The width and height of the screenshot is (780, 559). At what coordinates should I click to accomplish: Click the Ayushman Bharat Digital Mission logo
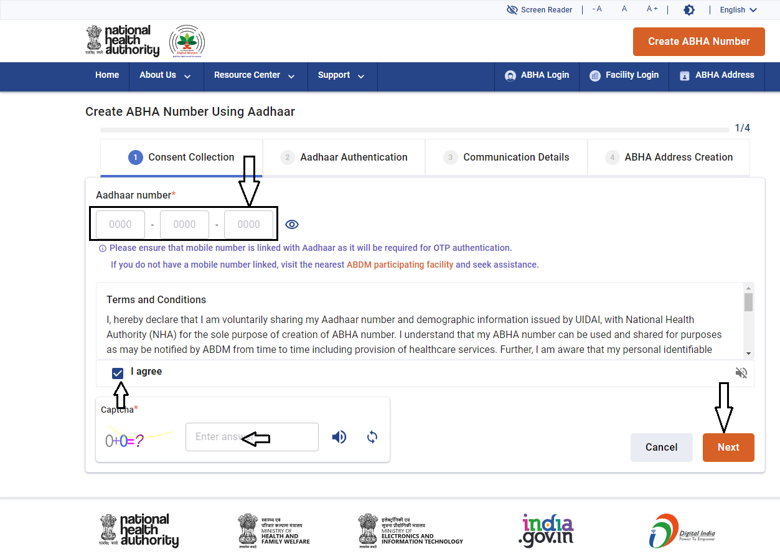(187, 42)
